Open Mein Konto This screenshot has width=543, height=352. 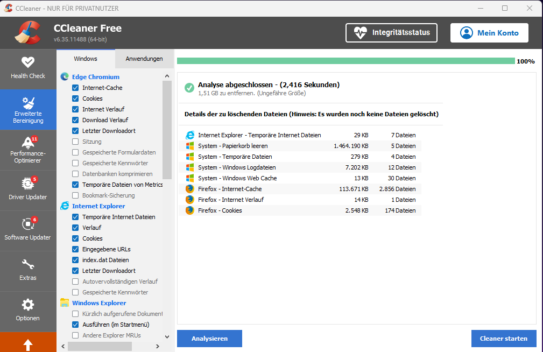489,33
